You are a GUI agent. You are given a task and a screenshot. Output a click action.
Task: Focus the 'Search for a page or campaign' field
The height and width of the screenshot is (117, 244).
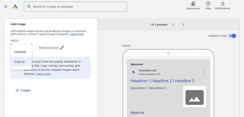tap(75, 7)
